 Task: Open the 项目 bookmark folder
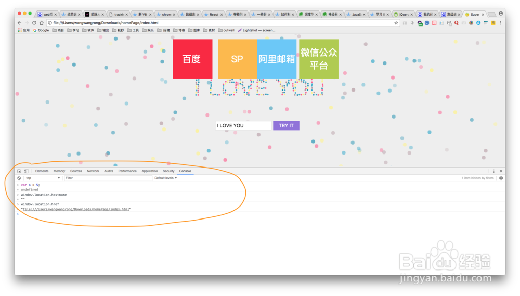tap(58, 30)
